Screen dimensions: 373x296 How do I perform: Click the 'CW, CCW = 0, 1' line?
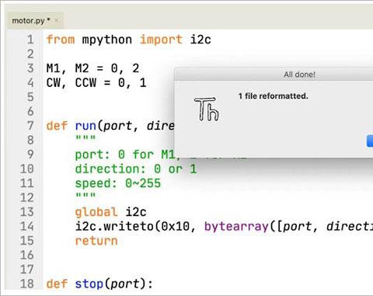[96, 83]
